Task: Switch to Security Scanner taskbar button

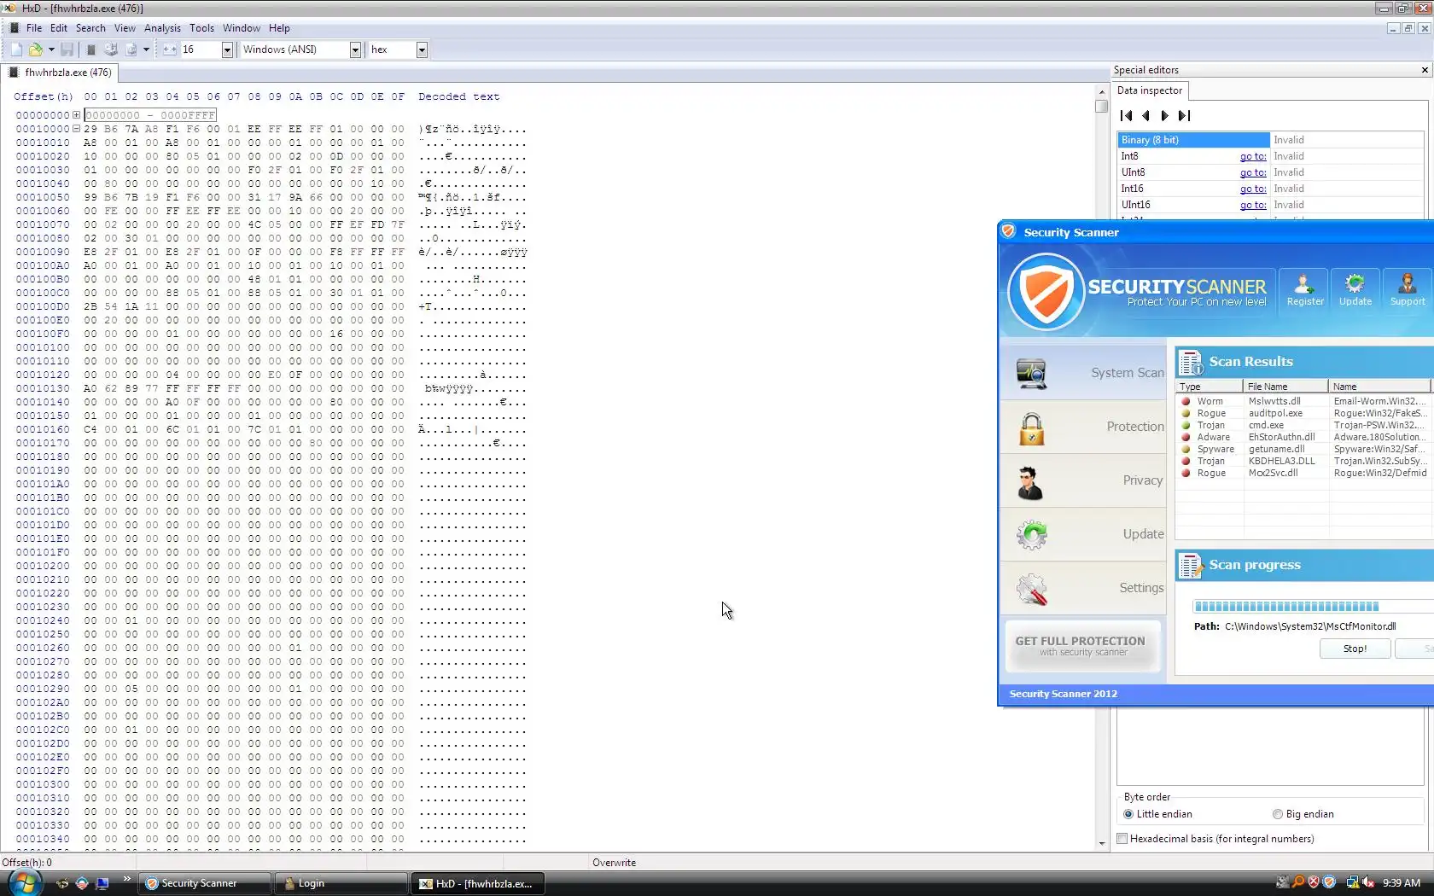Action: point(205,883)
